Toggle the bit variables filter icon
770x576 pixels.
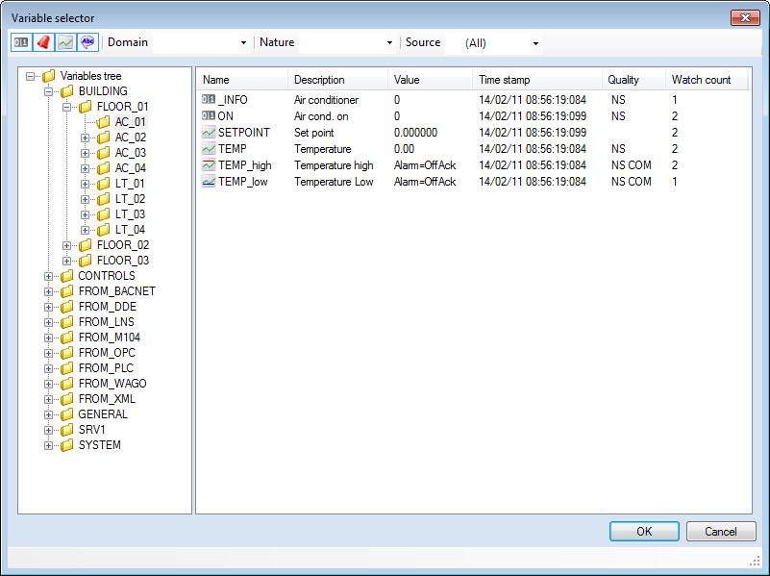click(x=21, y=42)
